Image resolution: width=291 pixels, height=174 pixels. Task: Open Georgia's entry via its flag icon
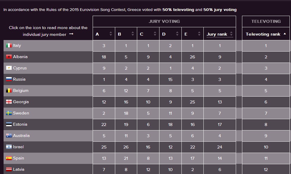click(8, 102)
